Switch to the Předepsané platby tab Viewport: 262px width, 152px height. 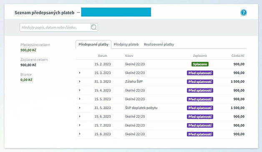pos(93,45)
